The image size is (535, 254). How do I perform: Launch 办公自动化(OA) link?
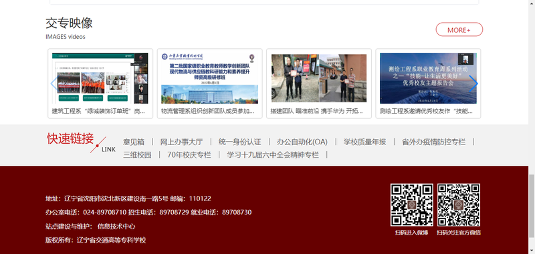302,142
